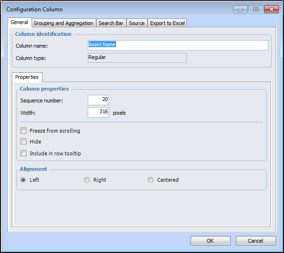
Task: Switch to the Grouping and Aggregation tab
Action: 63,23
